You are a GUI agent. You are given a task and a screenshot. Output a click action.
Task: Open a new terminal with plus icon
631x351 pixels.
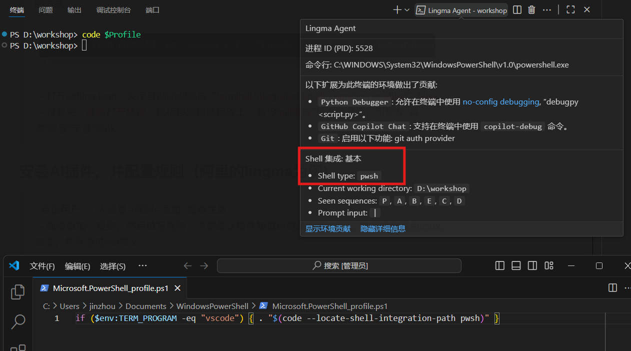tap(397, 9)
